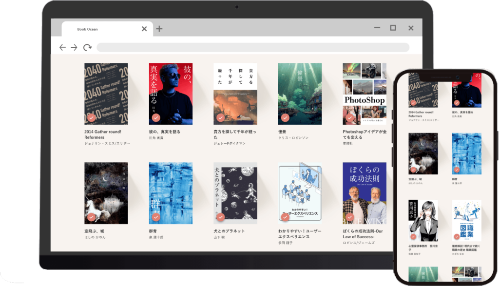Open 空飛ぶ、城 cover on phone
Image resolution: width=499 pixels, height=286 pixels.
(x=423, y=153)
